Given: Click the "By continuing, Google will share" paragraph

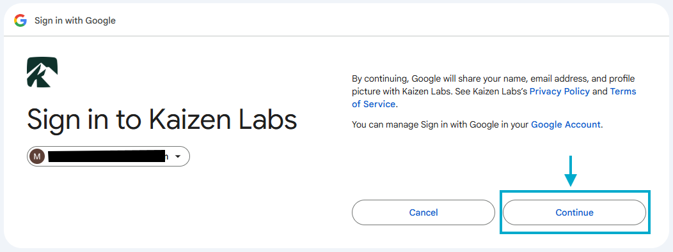Looking at the screenshot, I should (x=494, y=91).
